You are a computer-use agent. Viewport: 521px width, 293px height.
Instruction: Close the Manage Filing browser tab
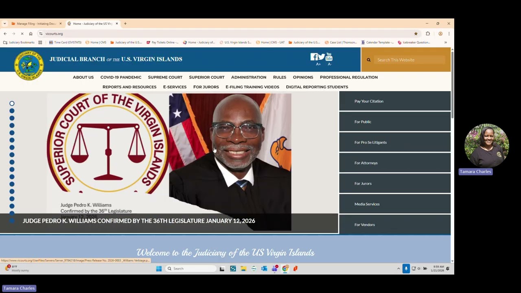pos(61,24)
